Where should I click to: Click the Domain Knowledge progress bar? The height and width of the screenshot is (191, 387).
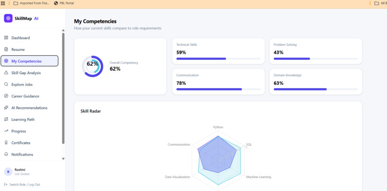point(315,89)
